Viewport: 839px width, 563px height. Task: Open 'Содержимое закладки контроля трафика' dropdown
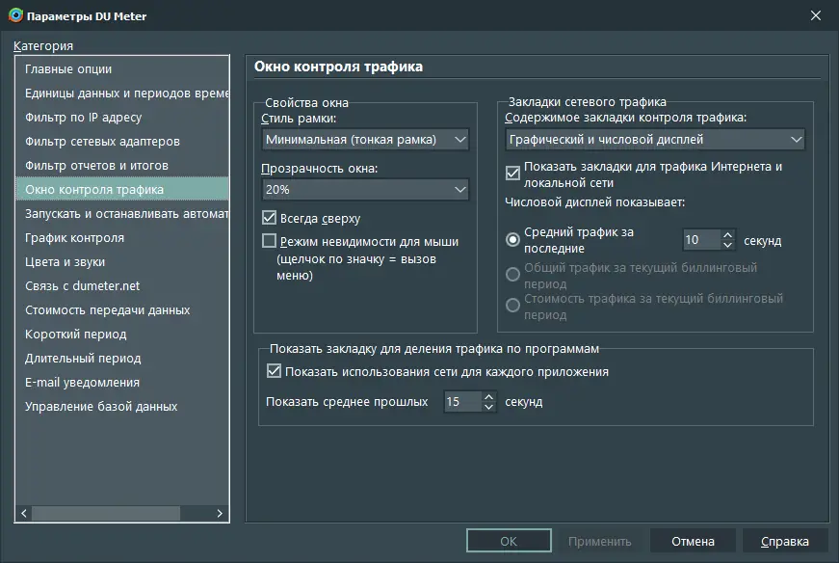[655, 140]
